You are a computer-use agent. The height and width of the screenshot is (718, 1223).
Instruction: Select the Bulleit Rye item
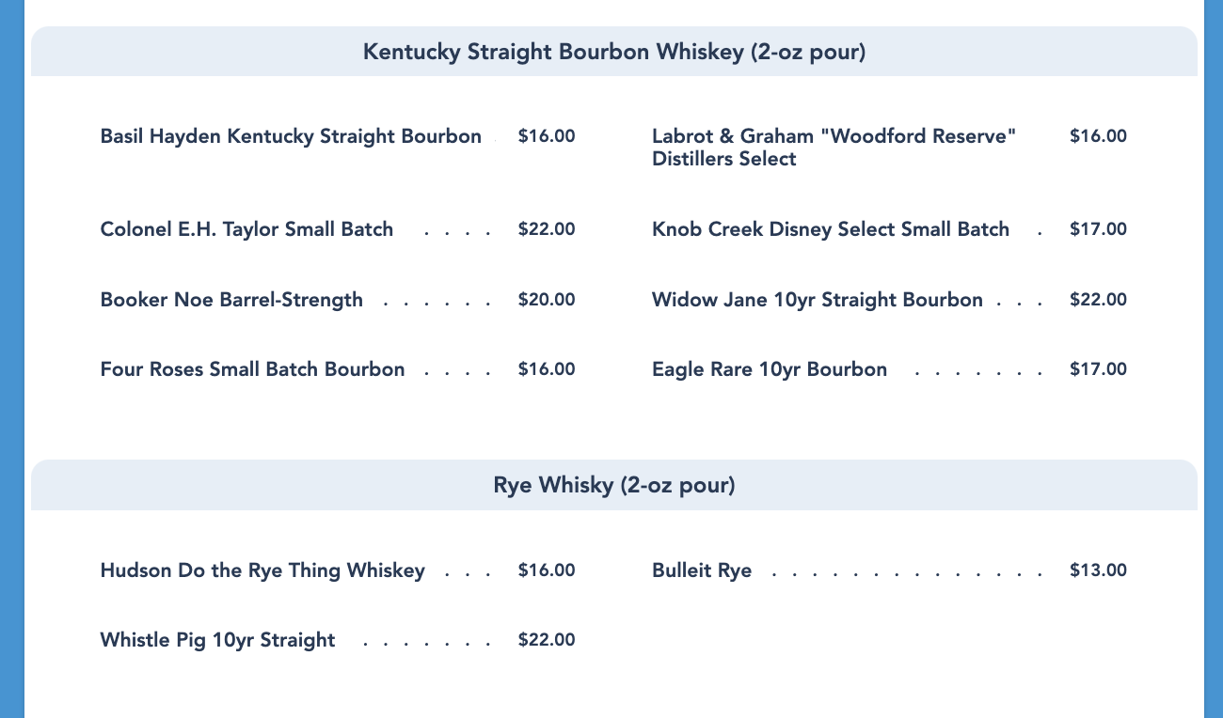701,570
